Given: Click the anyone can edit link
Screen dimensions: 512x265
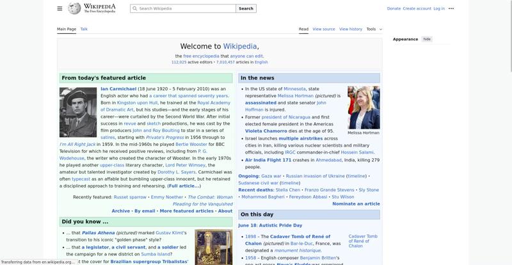Looking at the screenshot, I should click(246, 56).
